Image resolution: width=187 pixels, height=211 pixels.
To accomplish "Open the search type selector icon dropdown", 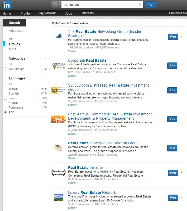I will pos(56,5).
